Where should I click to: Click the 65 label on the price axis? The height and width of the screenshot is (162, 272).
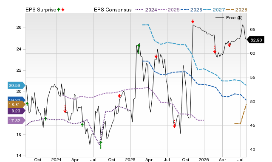pos(252,30)
